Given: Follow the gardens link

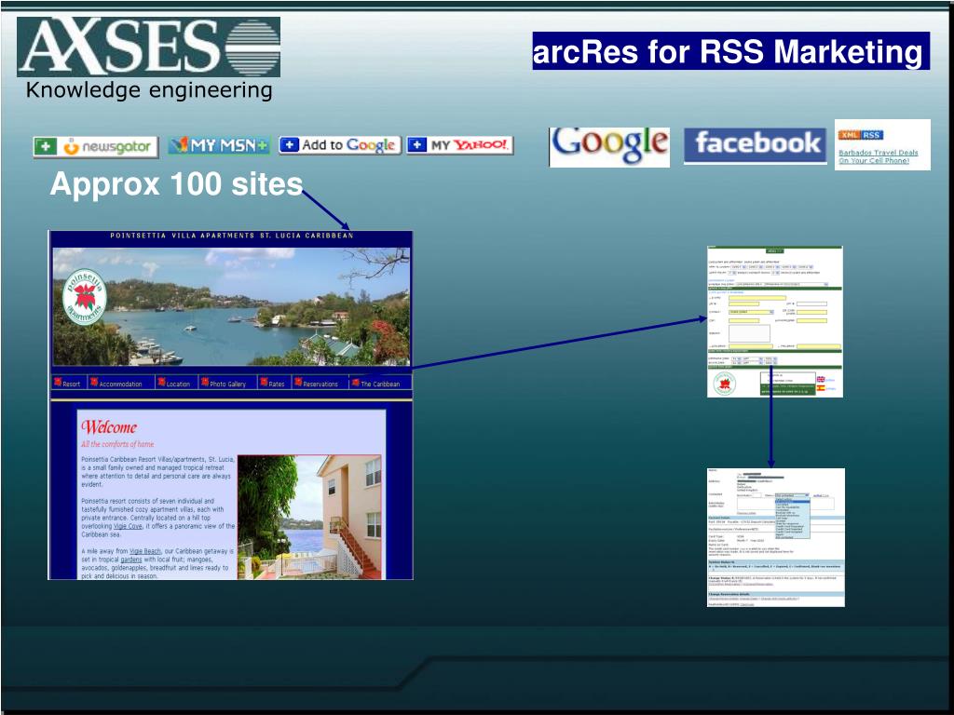Looking at the screenshot, I should pyautogui.click(x=130, y=560).
